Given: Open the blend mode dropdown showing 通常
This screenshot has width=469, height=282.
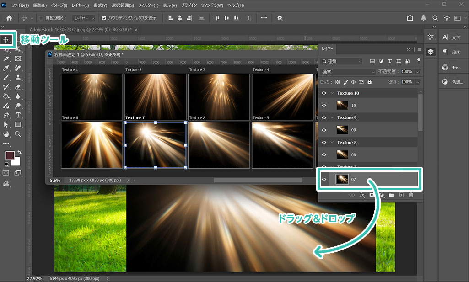Looking at the screenshot, I should click(x=348, y=72).
